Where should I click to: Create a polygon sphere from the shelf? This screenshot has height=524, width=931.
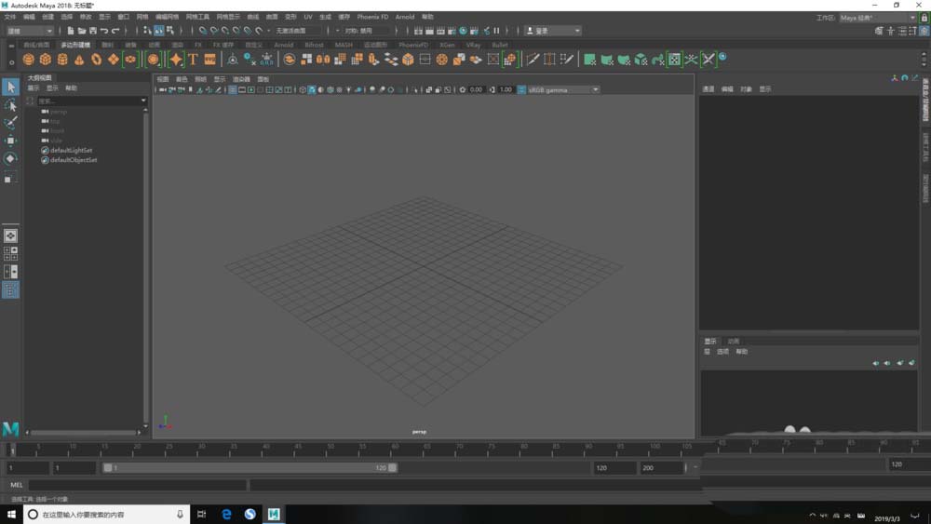coord(28,60)
